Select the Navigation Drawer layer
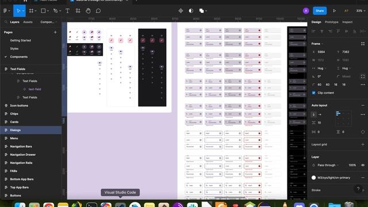The image size is (368, 207). (31, 155)
